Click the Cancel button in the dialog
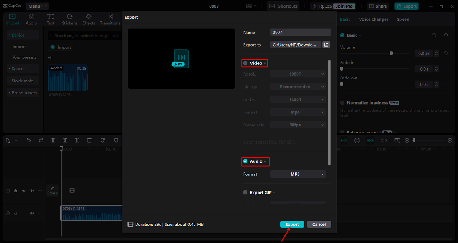The width and height of the screenshot is (458, 243). 319,224
